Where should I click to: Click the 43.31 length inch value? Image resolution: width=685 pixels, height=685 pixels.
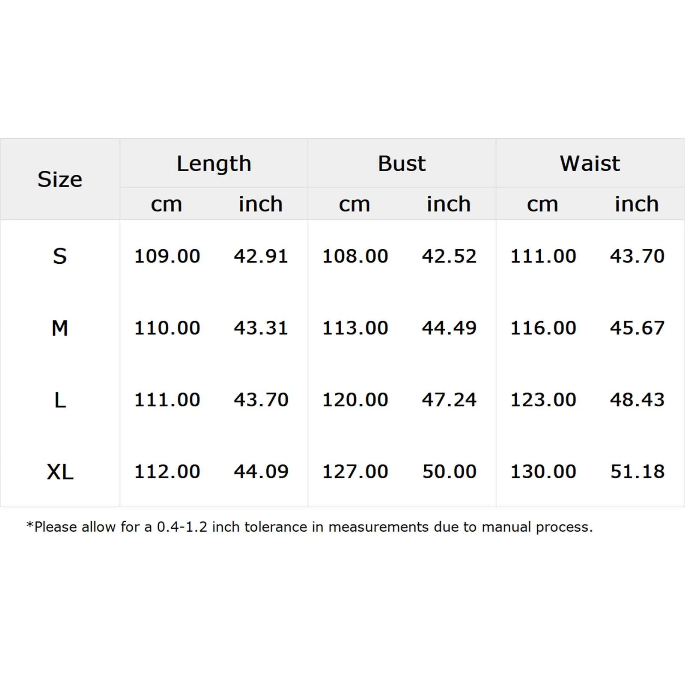[x=261, y=328]
